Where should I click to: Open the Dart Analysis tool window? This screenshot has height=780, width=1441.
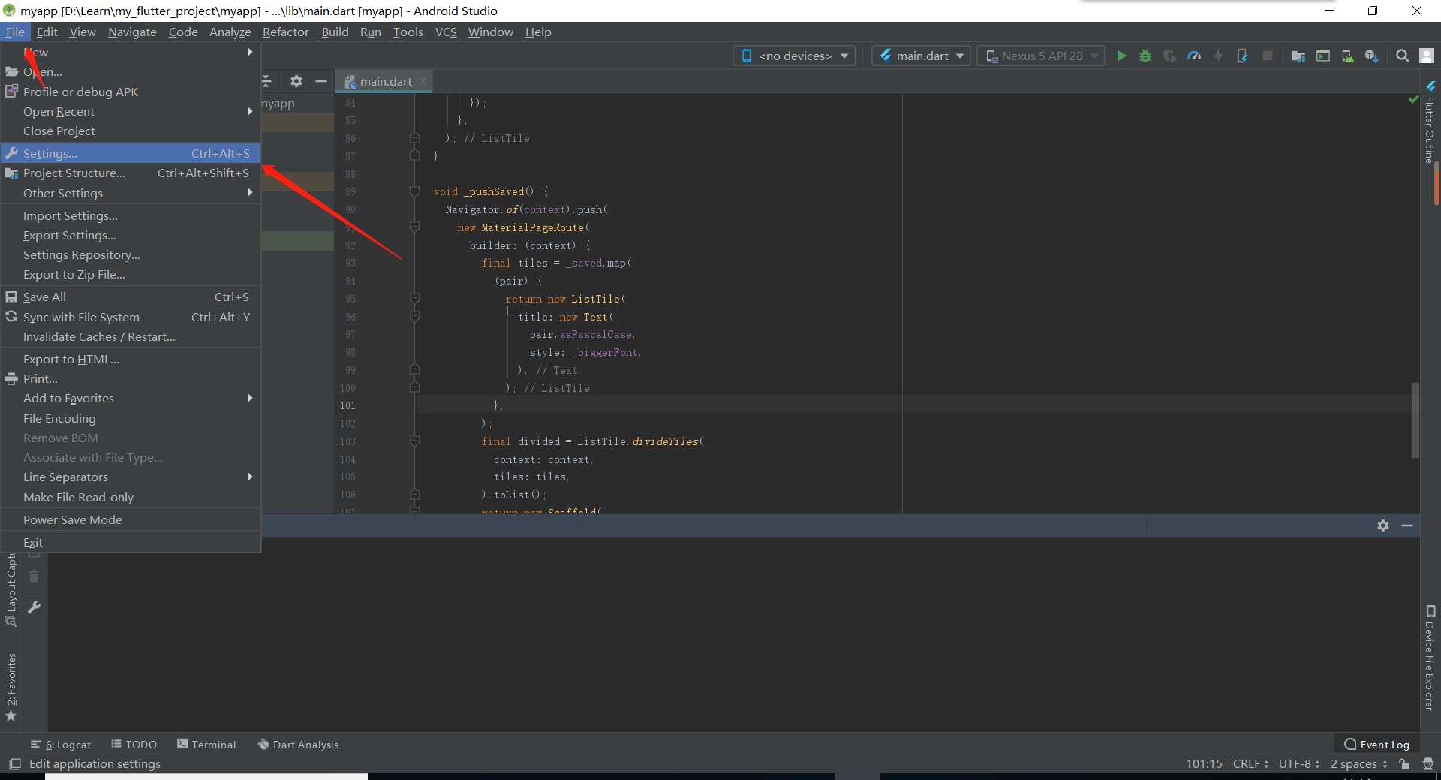[298, 744]
